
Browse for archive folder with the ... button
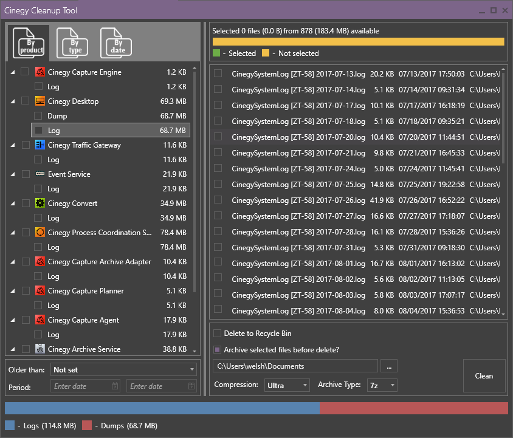[389, 366]
